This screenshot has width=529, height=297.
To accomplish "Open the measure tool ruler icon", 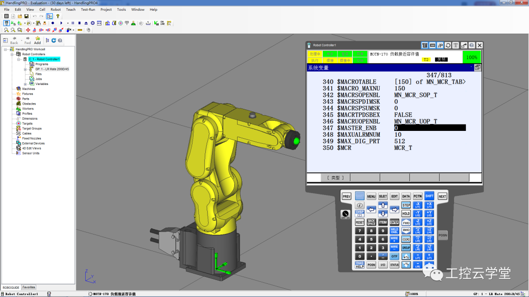I will 80,30.
